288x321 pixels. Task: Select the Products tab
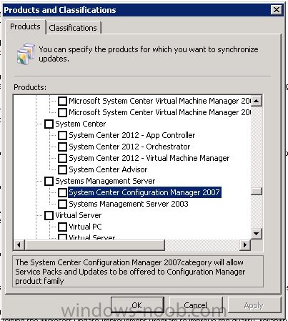tap(25, 26)
